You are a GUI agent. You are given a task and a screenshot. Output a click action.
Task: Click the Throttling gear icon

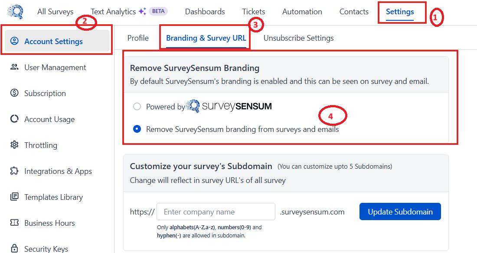pos(15,145)
